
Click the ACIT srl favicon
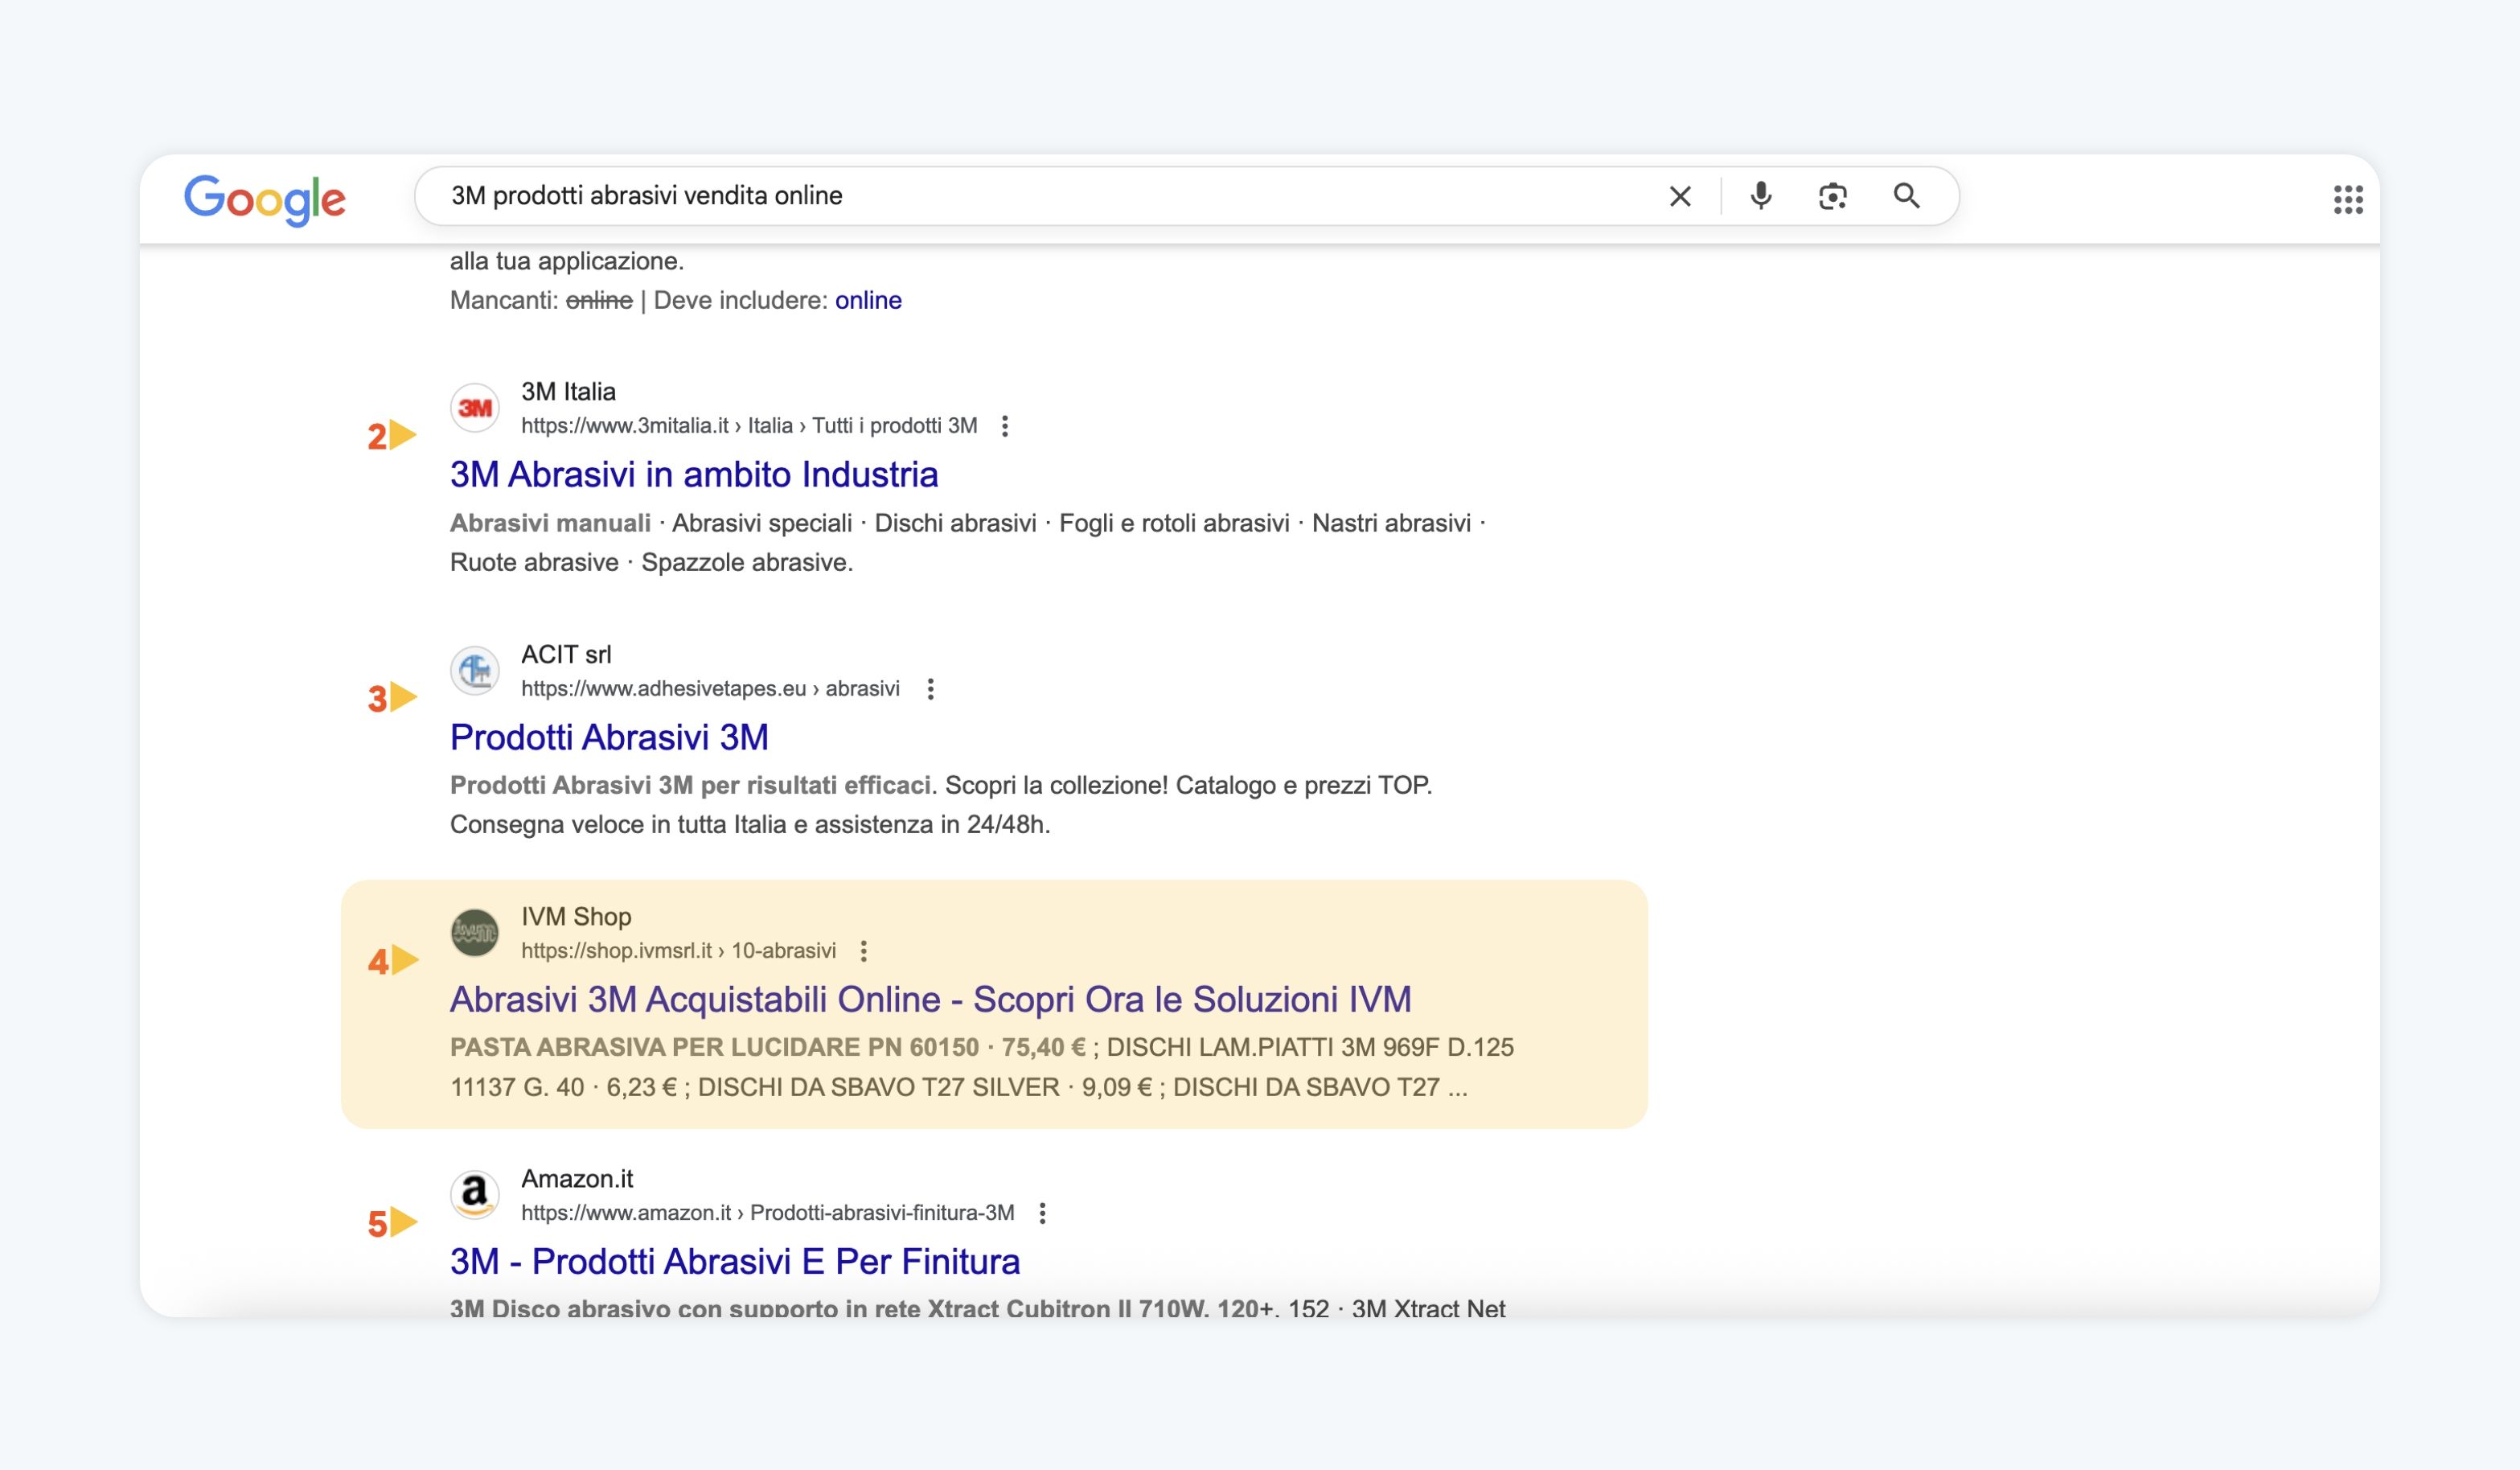[475, 670]
